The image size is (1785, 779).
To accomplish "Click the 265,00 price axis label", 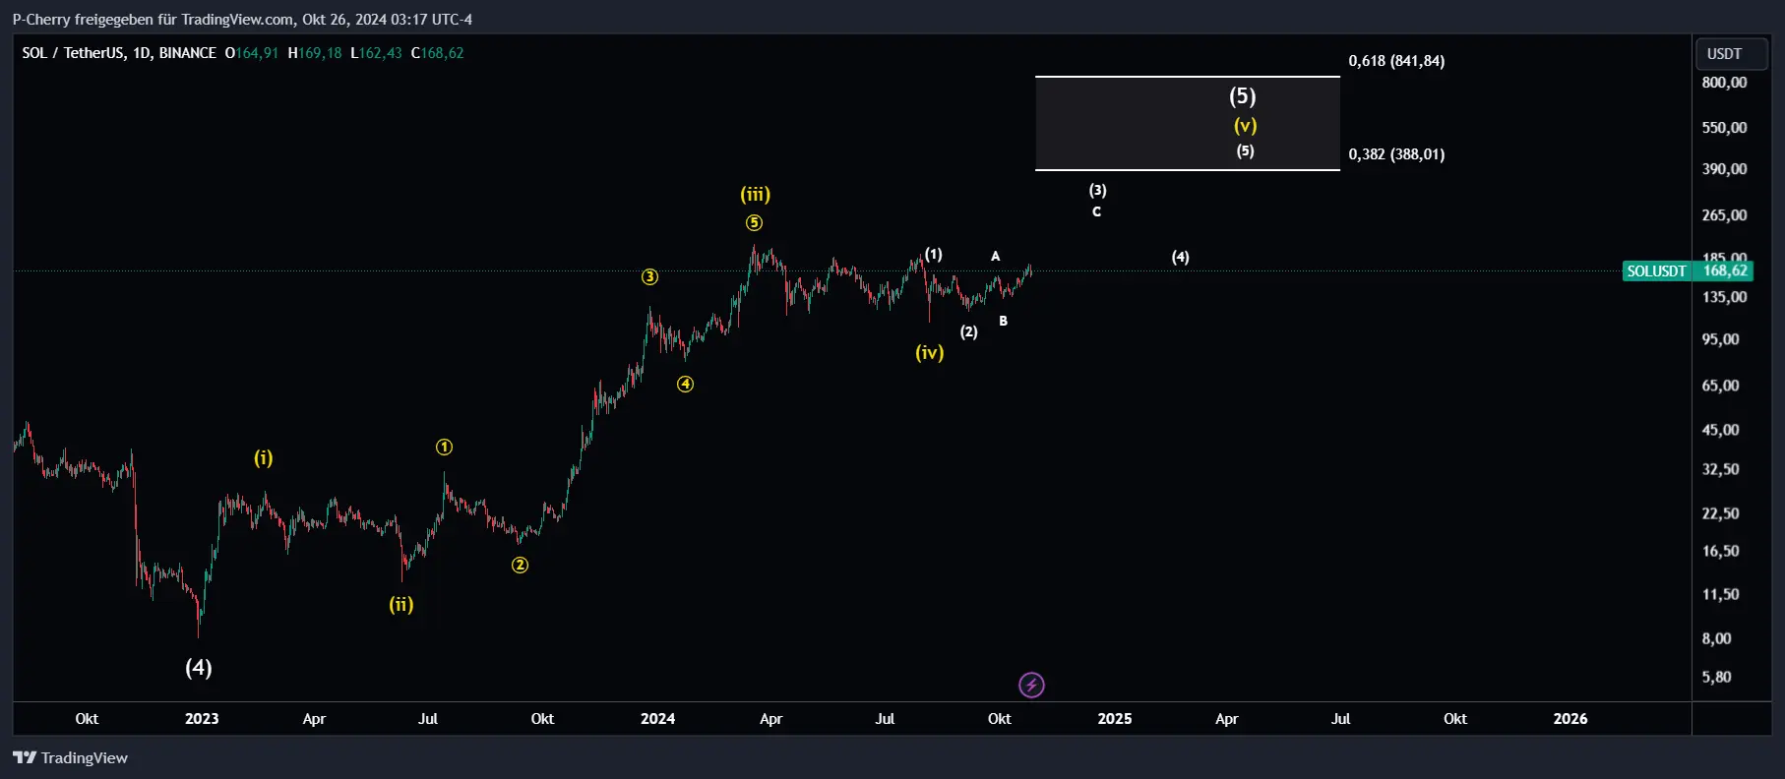I will 1724,215.
